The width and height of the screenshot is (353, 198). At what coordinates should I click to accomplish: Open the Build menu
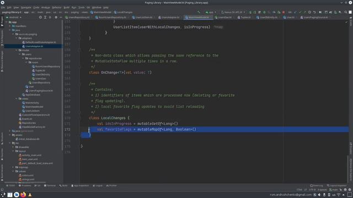point(66,7)
